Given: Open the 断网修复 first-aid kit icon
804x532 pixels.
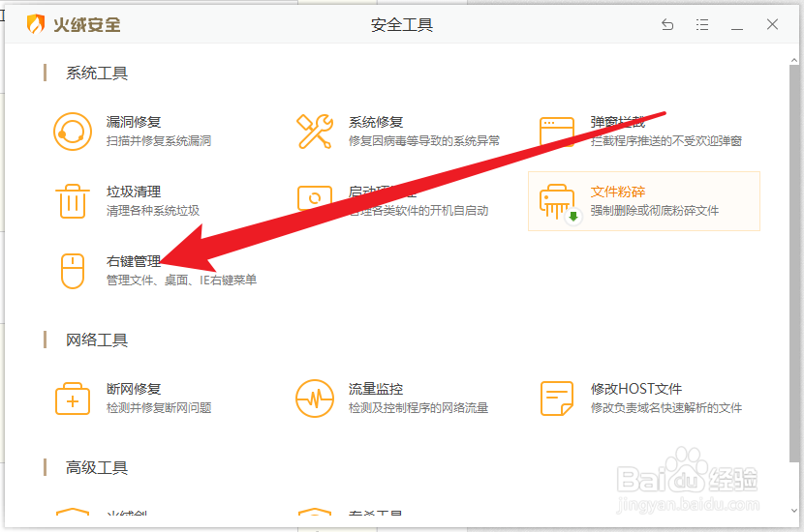Looking at the screenshot, I should [x=73, y=399].
